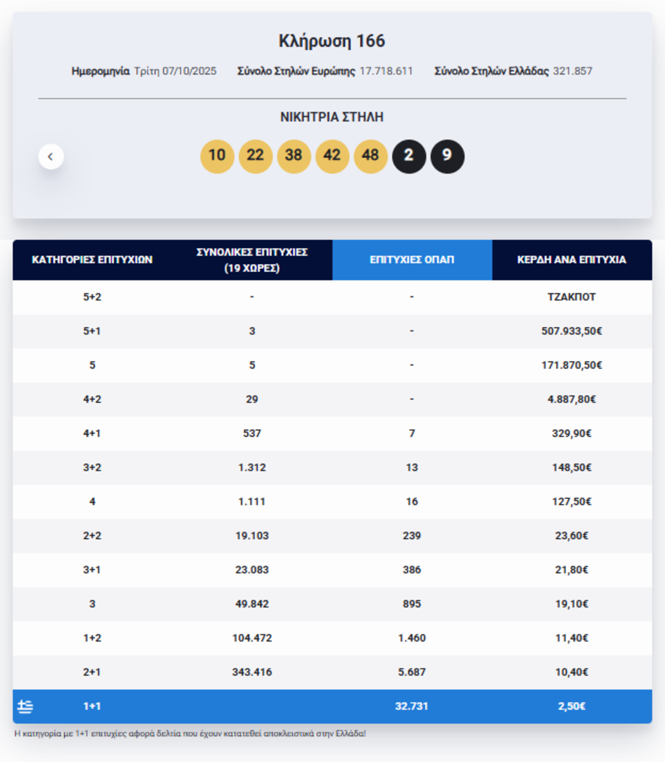The height and width of the screenshot is (762, 665).
Task: Select winning number ball 48
Action: [x=370, y=156]
